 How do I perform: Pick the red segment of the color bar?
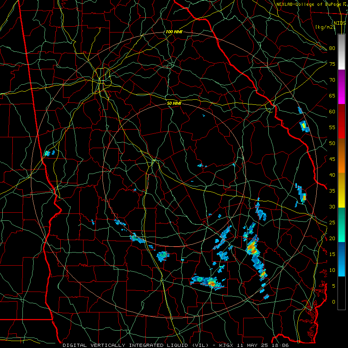pyautogui.click(x=341, y=121)
